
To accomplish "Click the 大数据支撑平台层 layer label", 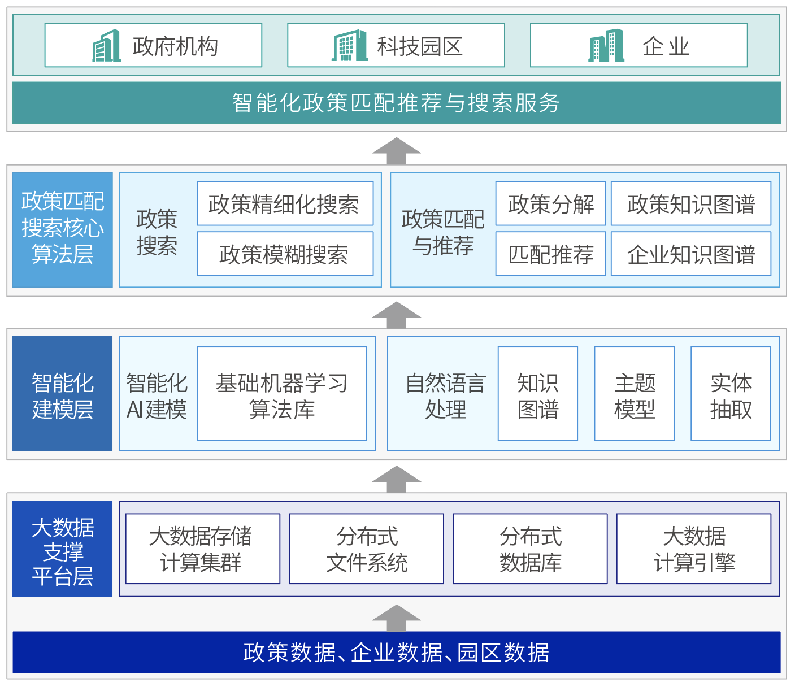I will coord(63,549).
